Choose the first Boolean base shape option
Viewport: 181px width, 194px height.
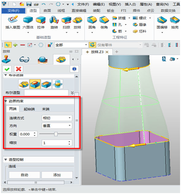tap(24, 84)
